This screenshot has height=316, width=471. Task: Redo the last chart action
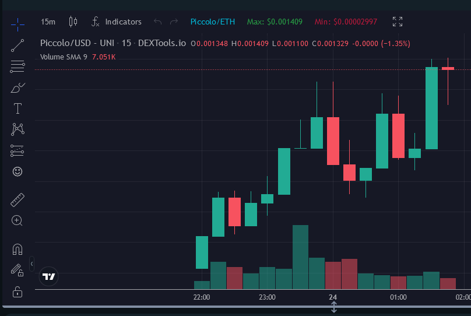[174, 22]
